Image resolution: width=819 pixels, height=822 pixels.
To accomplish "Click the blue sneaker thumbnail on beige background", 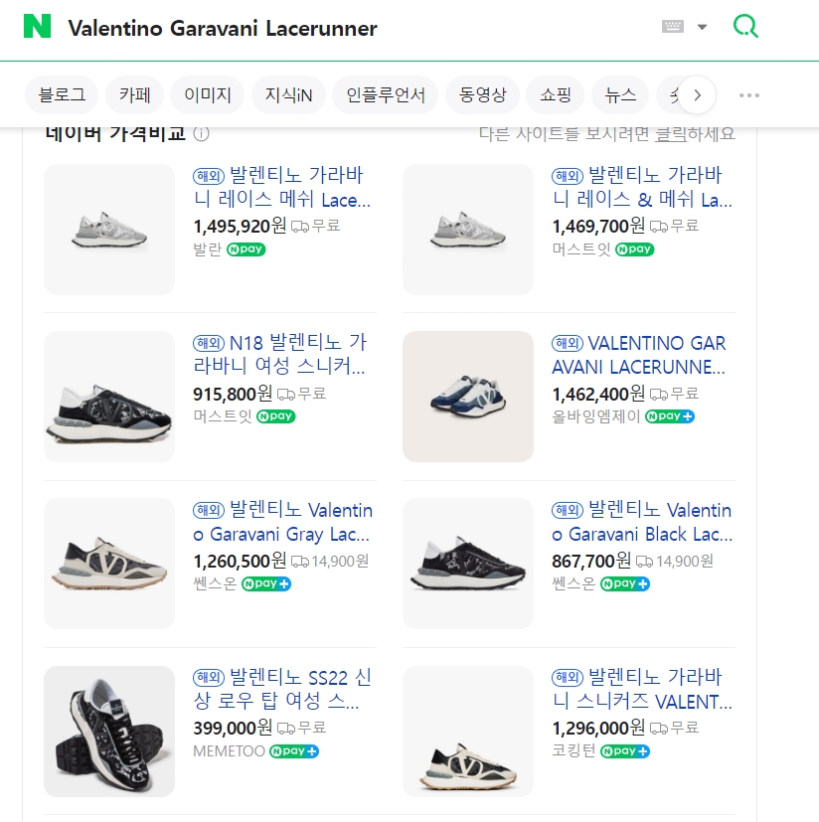I will point(467,397).
